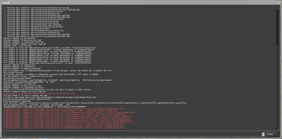Click the 'store_tooltip_bg' missing material line
The image size is (282, 139).
[x=31, y=23]
